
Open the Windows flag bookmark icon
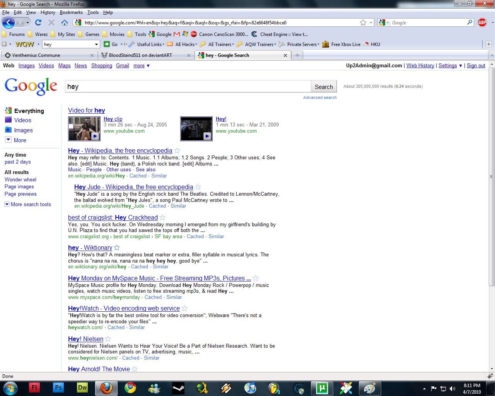point(186,34)
